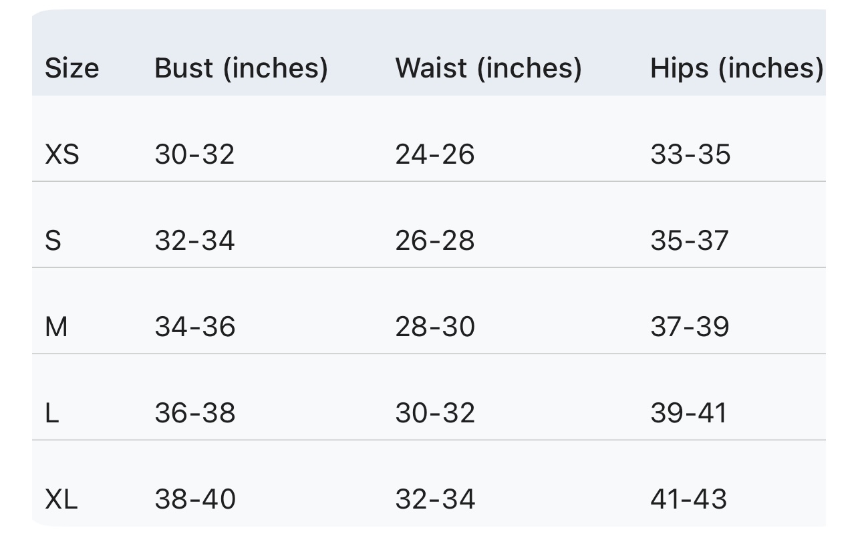Click waist value 30-32

tap(435, 413)
